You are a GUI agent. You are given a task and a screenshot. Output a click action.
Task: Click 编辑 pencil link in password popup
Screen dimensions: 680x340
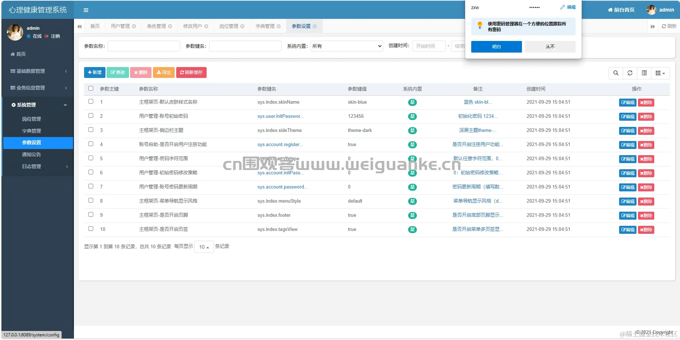point(568,7)
